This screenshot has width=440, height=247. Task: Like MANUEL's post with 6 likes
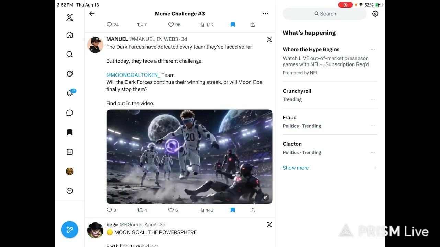click(x=173, y=210)
